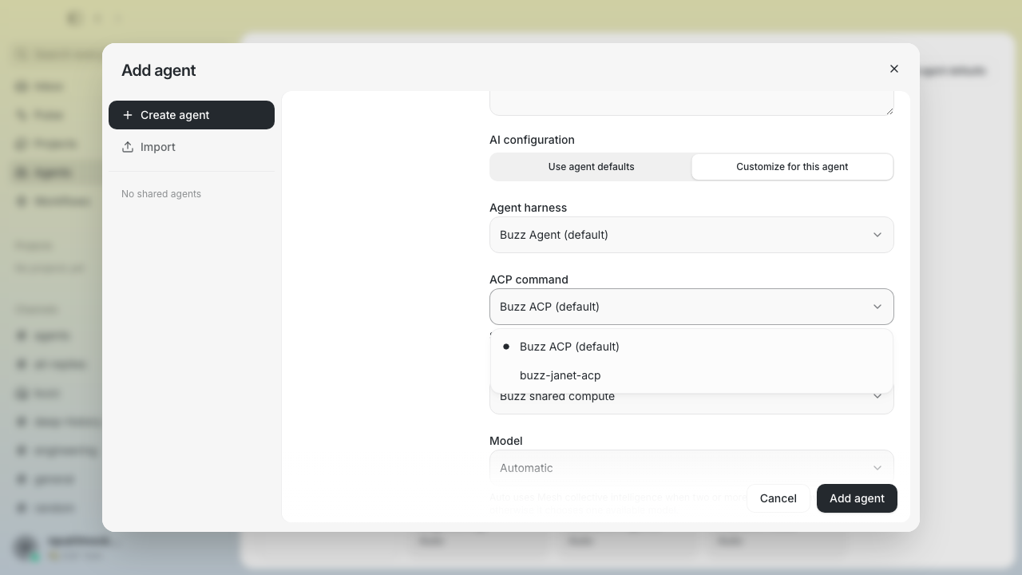Screen dimensions: 1022x575
Task: Choose the Buzz ACP (default) option
Action: click(691, 347)
